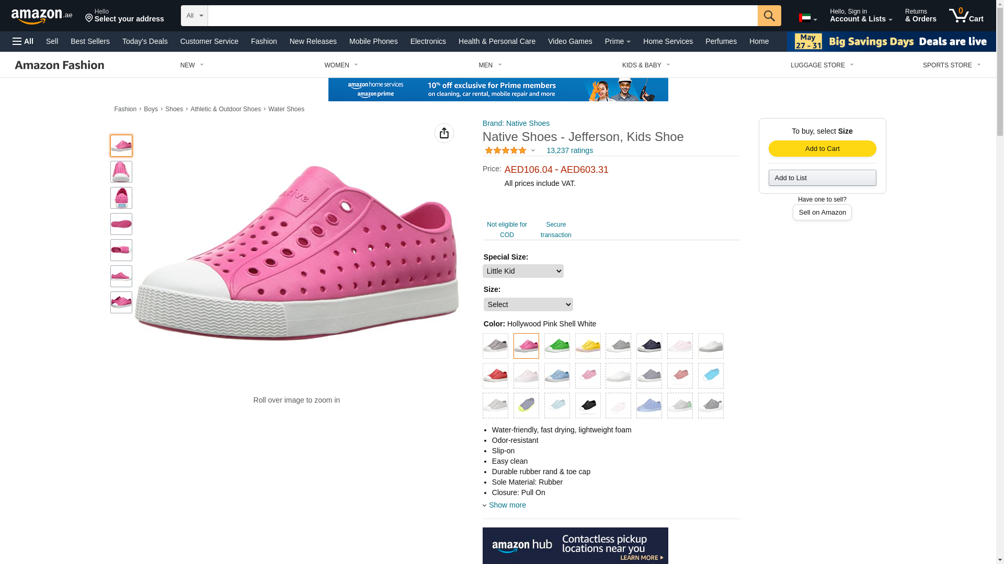Open the shopping cart icon
This screenshot has height=564, width=1004.
click(x=966, y=16)
